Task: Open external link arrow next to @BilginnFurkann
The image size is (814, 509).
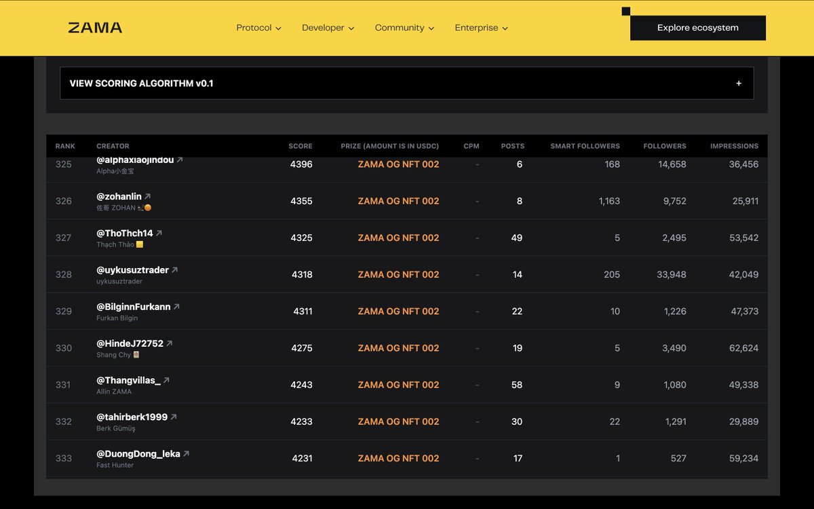Action: 176,306
